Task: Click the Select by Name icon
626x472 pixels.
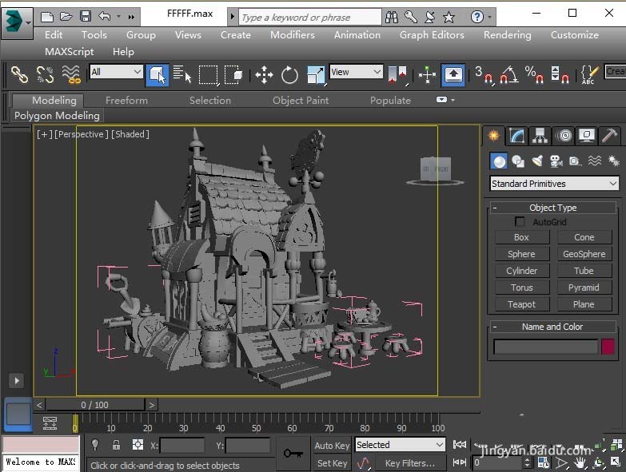Action: (182, 75)
